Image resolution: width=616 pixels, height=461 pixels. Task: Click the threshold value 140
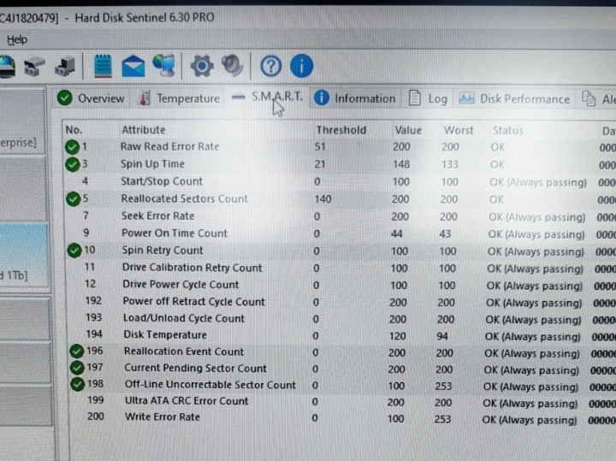[323, 199]
